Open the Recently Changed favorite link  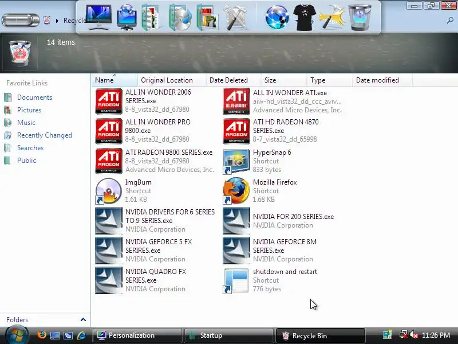pyautogui.click(x=45, y=135)
